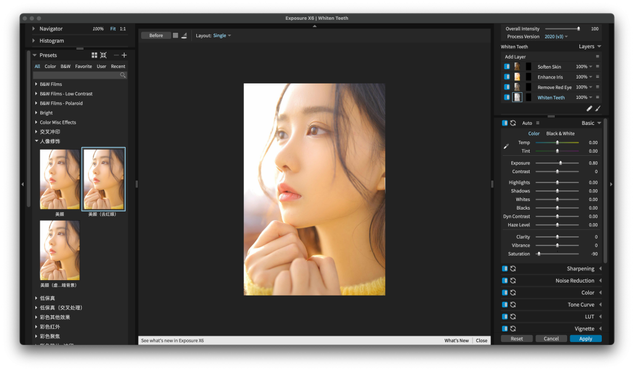Pick the white balance eyedropper

506,147
